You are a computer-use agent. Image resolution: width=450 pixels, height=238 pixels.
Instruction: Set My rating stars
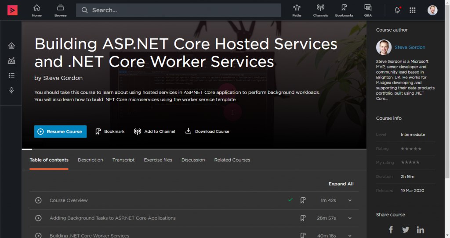(x=410, y=162)
